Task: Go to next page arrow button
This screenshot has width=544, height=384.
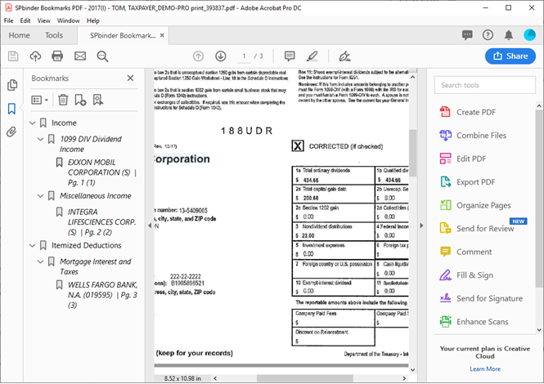Action: [x=221, y=56]
